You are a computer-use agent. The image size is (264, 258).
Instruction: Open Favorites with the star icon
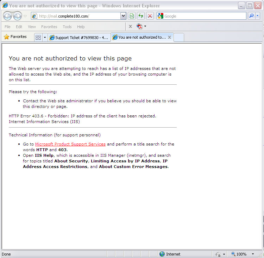click(15, 37)
